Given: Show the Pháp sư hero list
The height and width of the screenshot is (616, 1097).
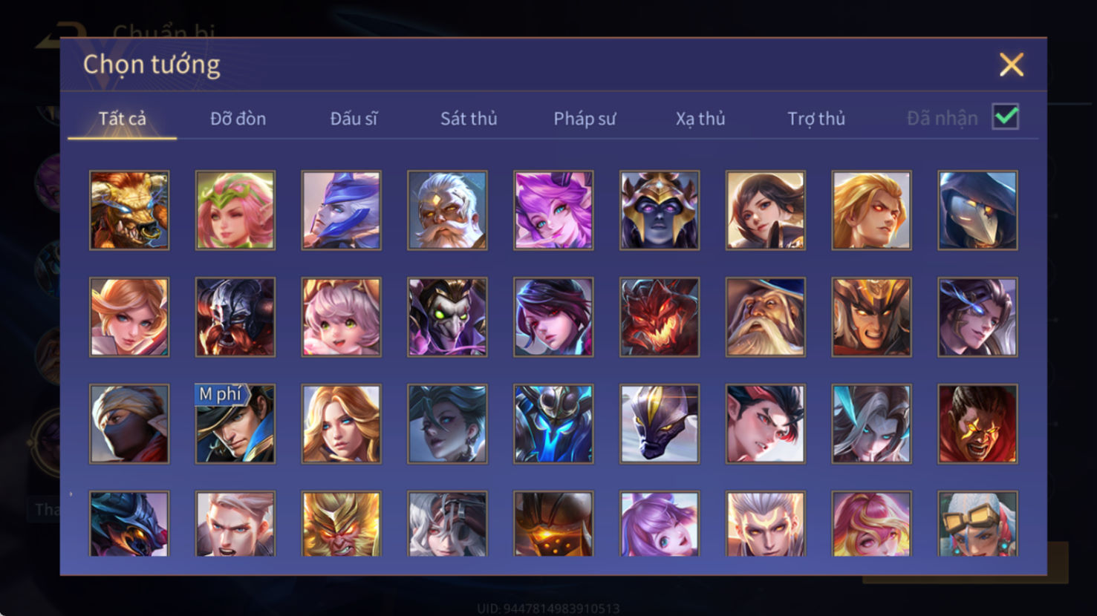Looking at the screenshot, I should (585, 119).
